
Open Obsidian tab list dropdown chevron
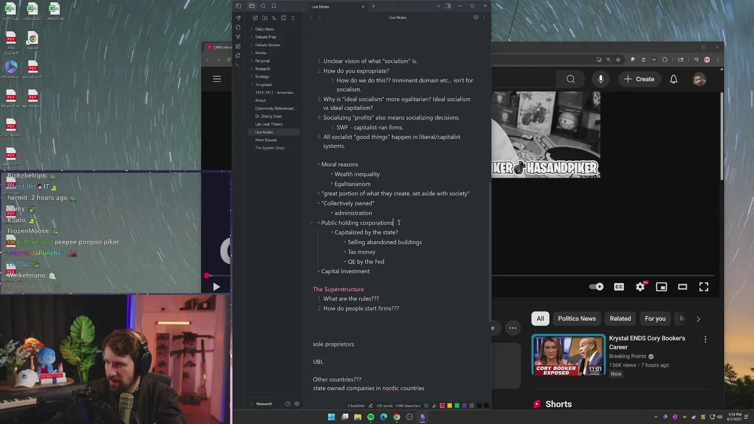[438, 6]
